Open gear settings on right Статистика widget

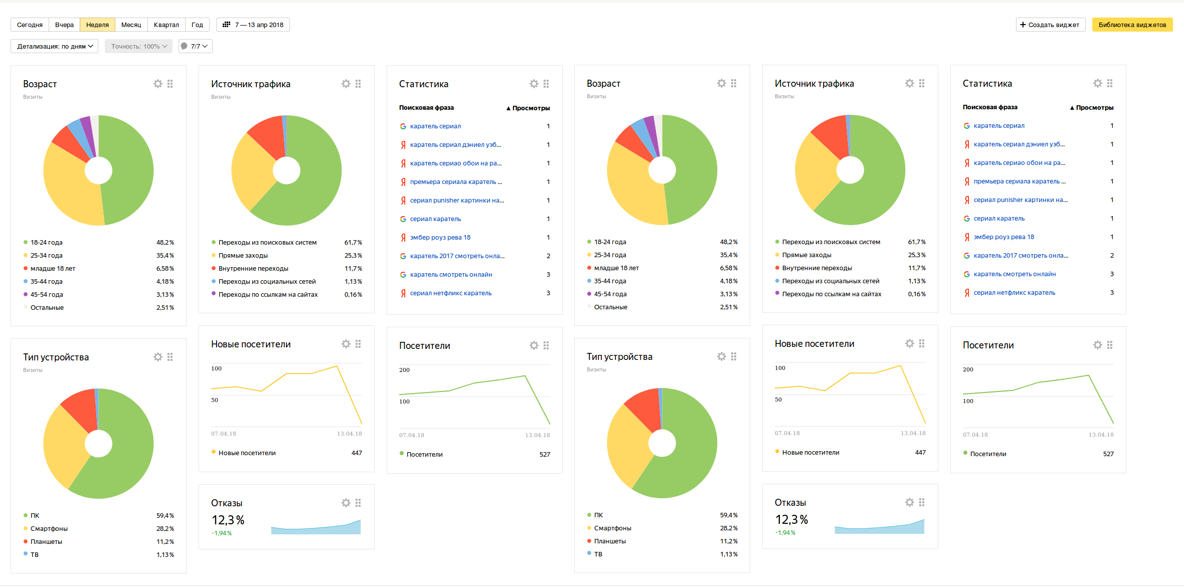click(x=1098, y=83)
